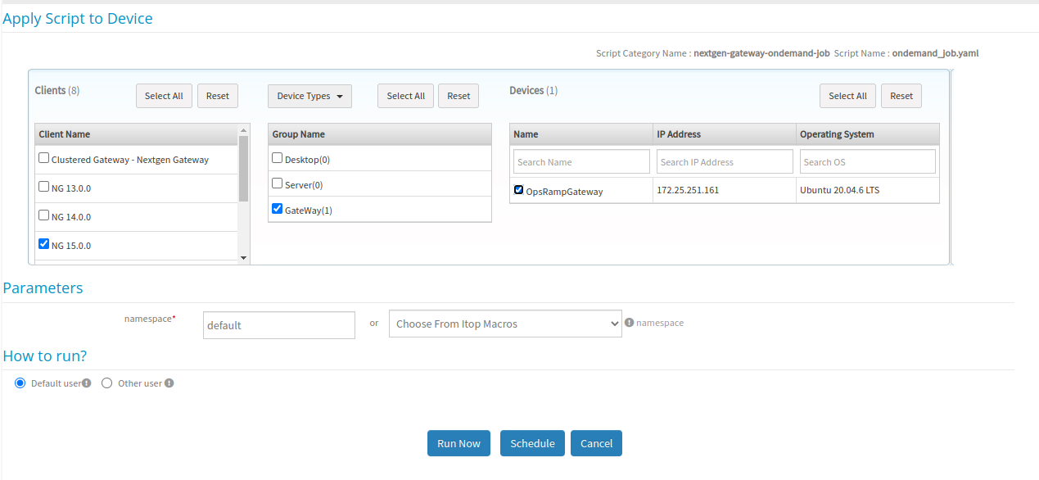1039x480 pixels.
Task: Uncheck the NG 15.0.0 client
Action: coord(43,242)
